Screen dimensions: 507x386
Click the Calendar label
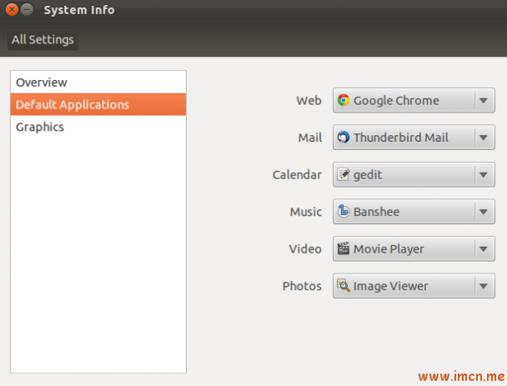[297, 175]
